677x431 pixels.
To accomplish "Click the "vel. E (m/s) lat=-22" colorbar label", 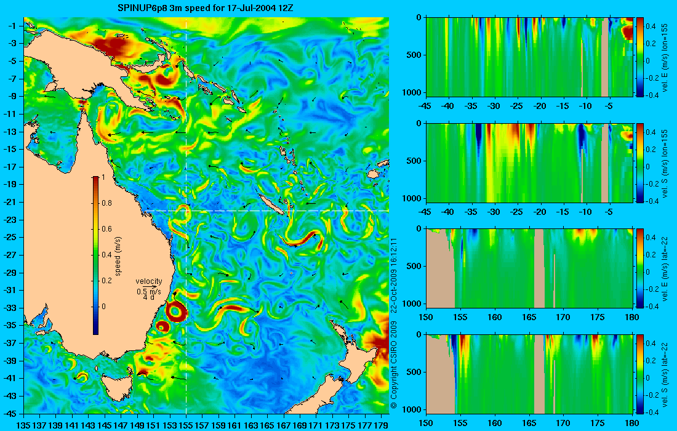I will [665, 268].
